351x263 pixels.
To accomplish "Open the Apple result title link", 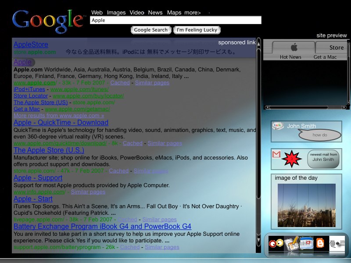I will (23, 62).
